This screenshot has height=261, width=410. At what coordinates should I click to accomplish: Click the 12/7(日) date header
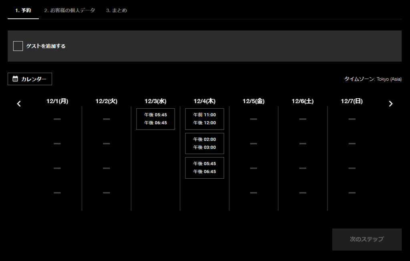pos(352,101)
